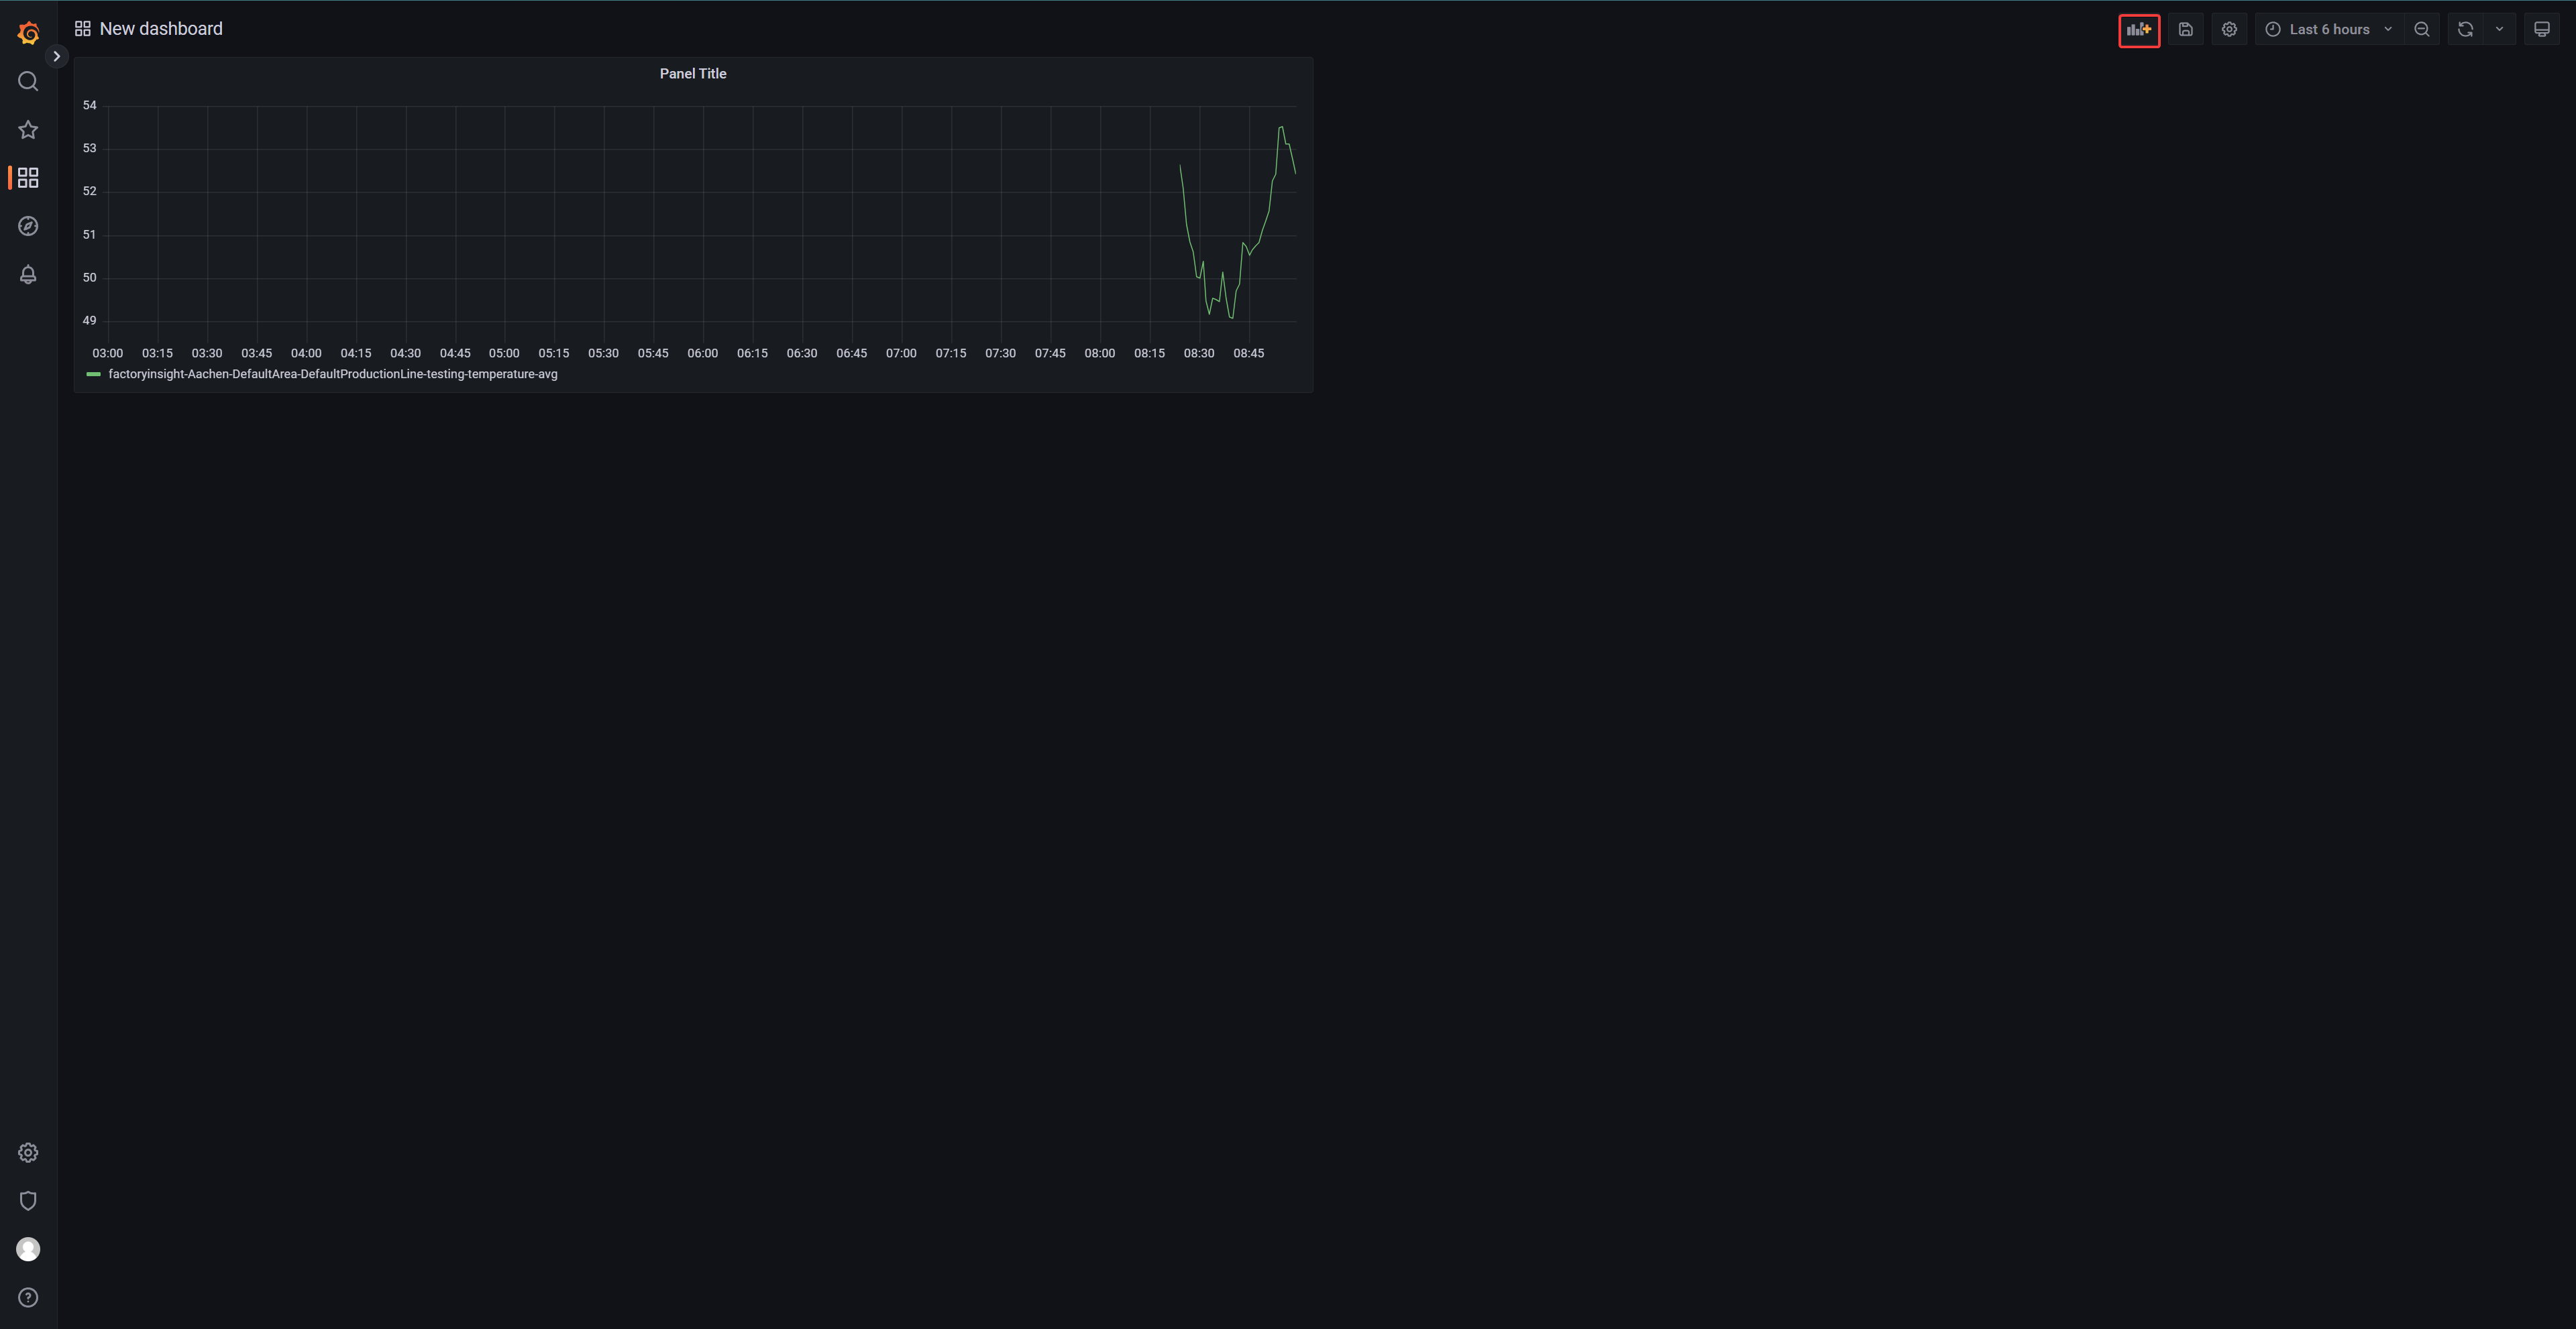Click the green legend series color swatch

(94, 375)
